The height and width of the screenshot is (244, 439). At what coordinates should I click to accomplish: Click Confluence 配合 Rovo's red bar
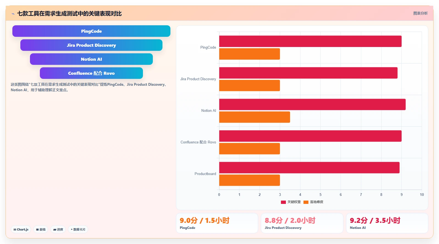tap(310, 136)
